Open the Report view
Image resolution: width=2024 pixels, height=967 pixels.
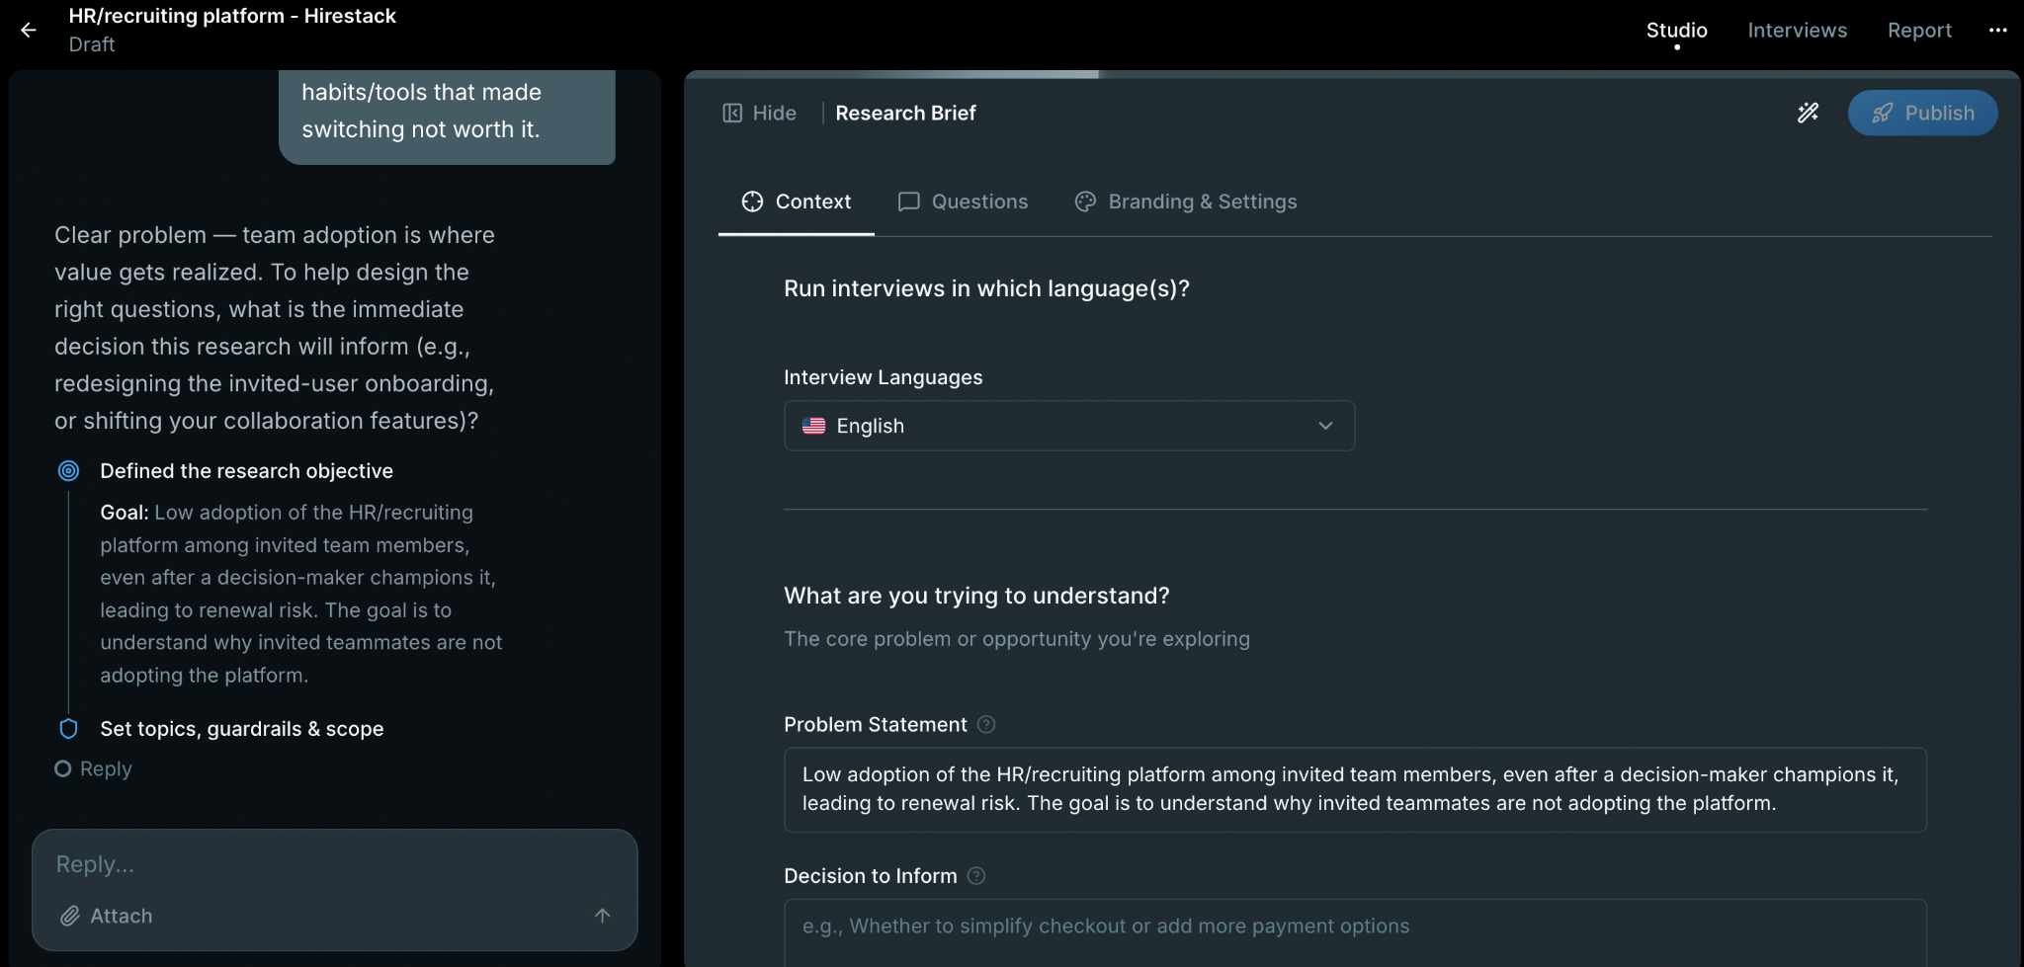pyautogui.click(x=1919, y=31)
